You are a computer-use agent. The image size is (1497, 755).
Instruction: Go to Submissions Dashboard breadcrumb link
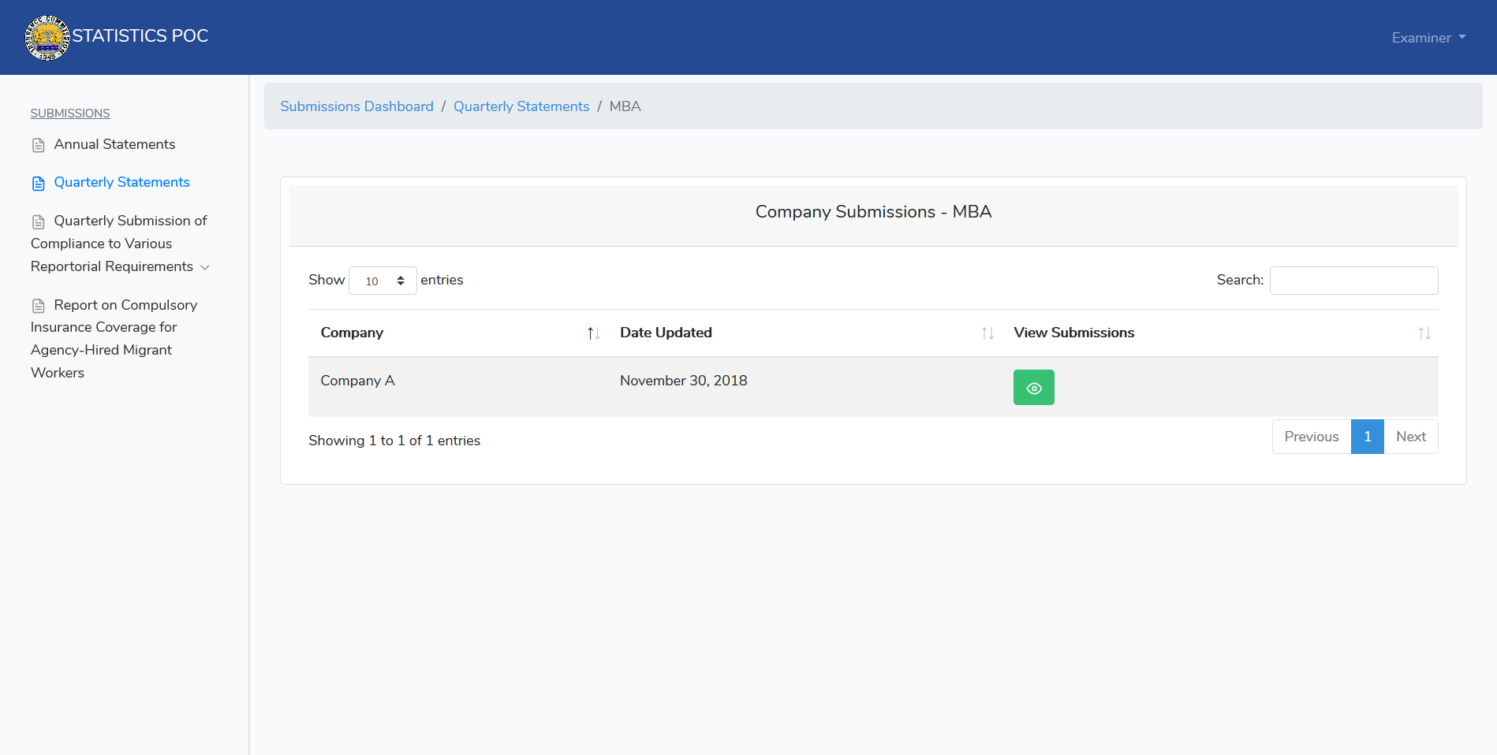tap(357, 106)
